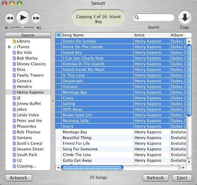Click the Scott's Cereal playlist icon

pos(14,143)
